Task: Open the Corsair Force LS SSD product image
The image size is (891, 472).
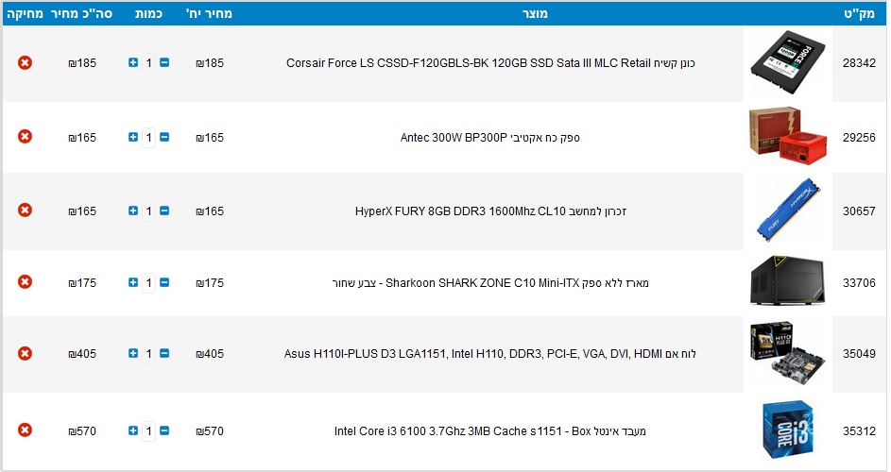Action: tap(788, 62)
